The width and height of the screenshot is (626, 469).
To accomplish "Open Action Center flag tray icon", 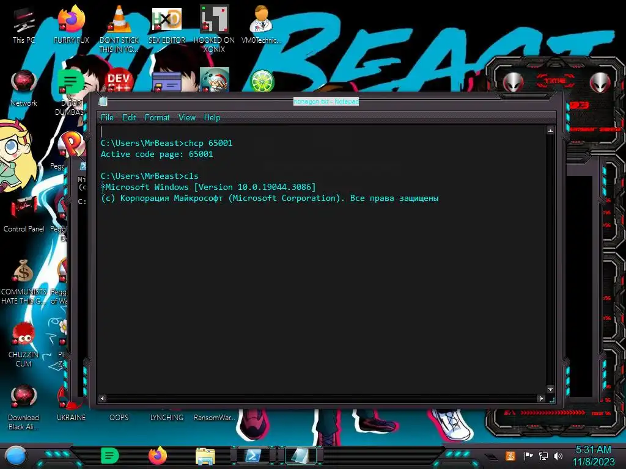I will pos(528,456).
